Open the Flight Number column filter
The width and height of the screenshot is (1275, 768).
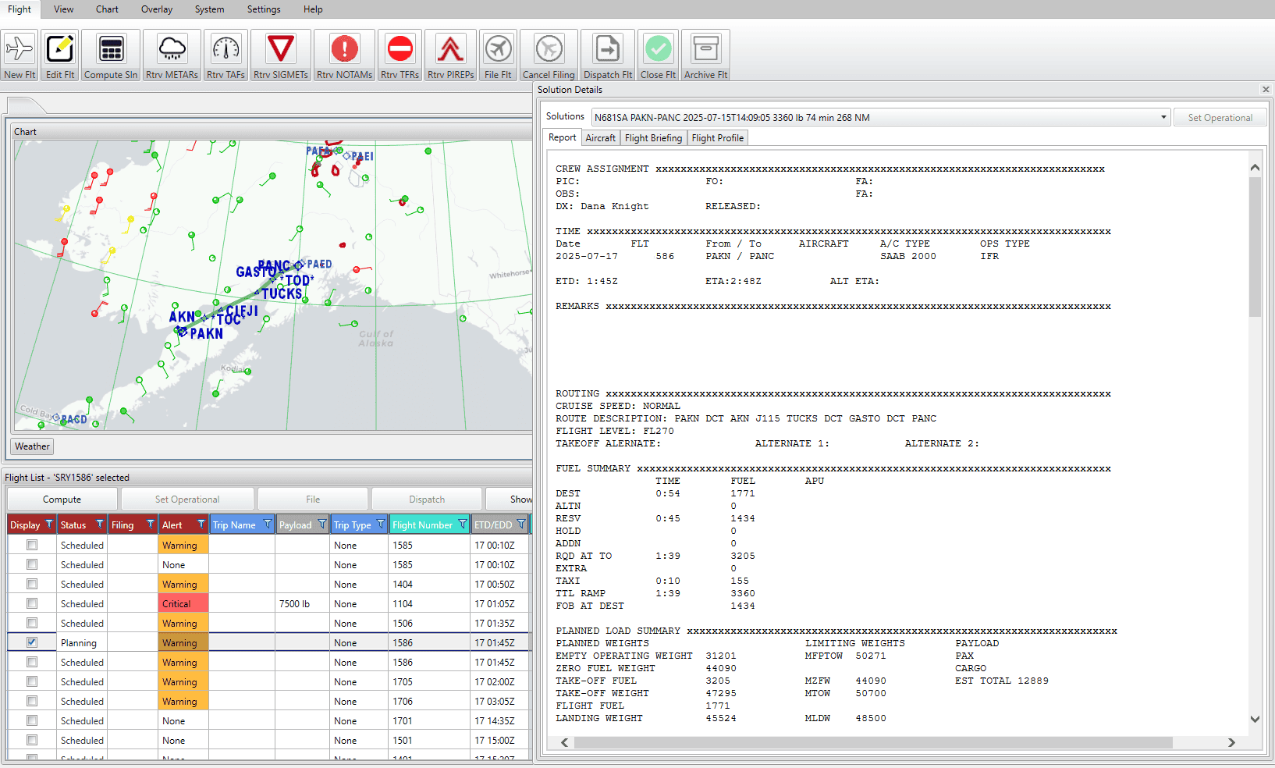[463, 524]
